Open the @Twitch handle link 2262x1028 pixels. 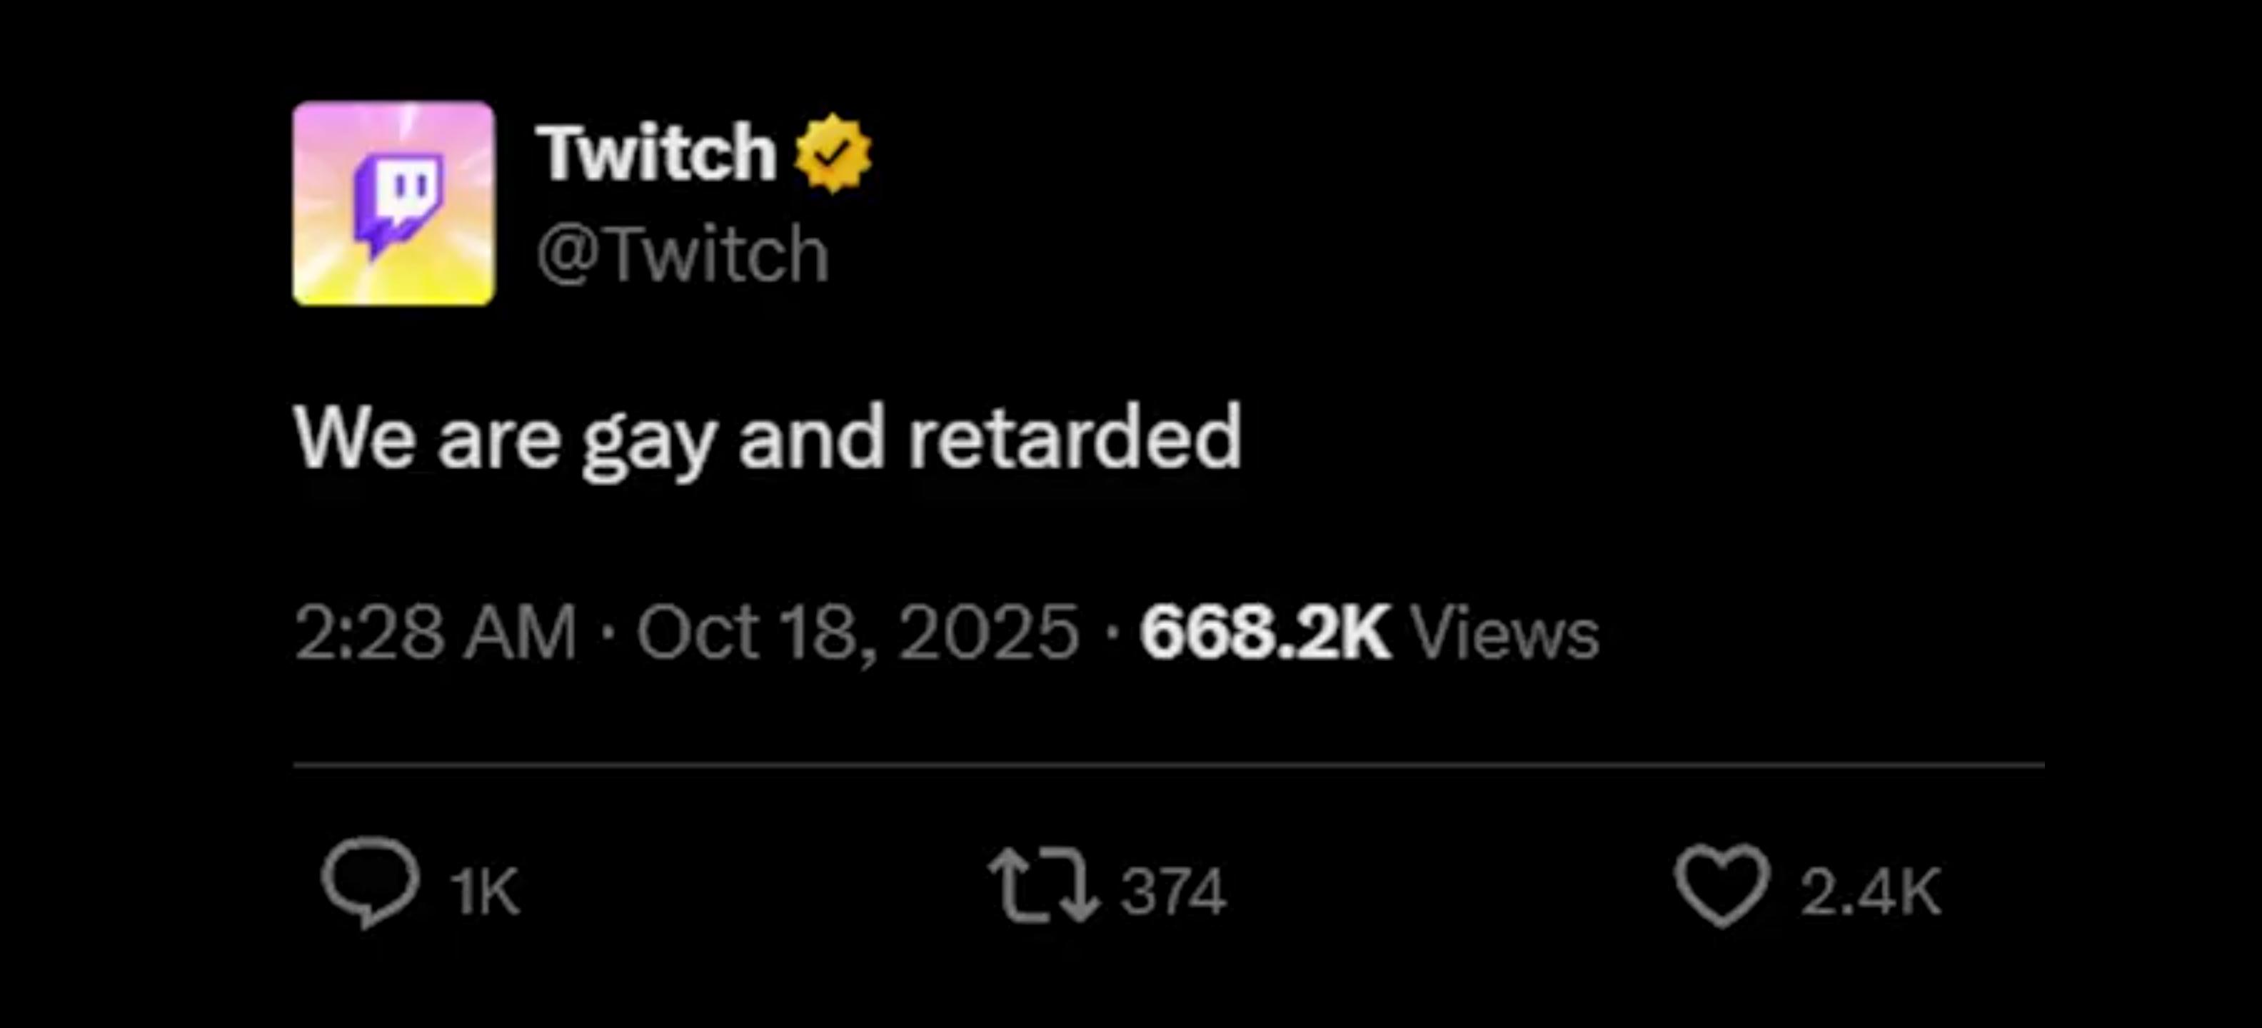pos(683,253)
